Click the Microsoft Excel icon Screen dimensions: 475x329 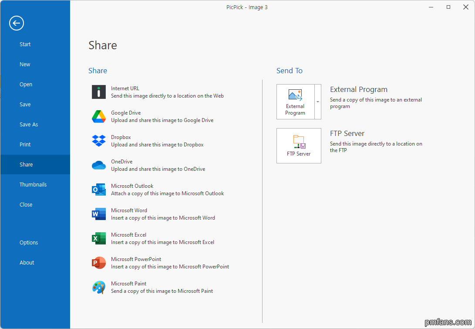(x=99, y=238)
